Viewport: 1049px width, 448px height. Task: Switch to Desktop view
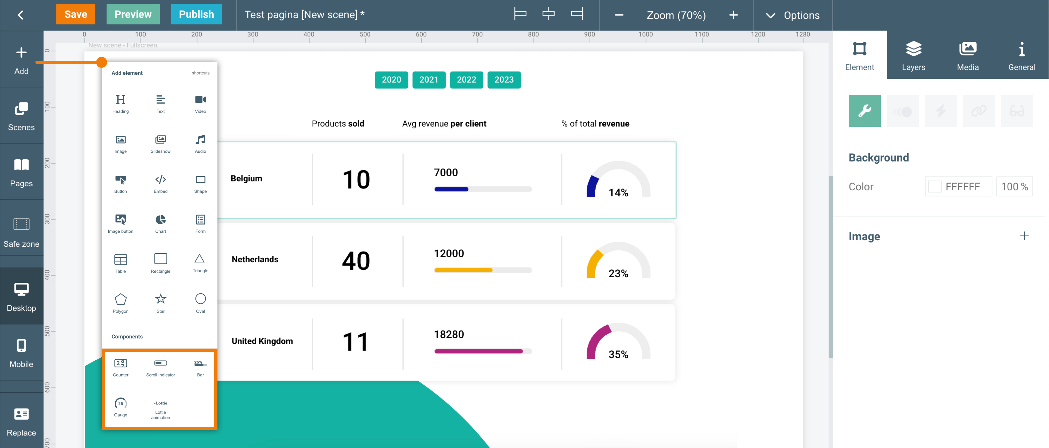point(21,297)
